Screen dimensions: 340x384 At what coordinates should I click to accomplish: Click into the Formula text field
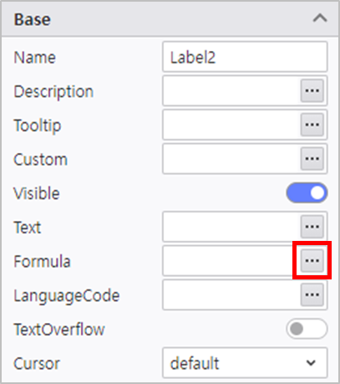[231, 260]
